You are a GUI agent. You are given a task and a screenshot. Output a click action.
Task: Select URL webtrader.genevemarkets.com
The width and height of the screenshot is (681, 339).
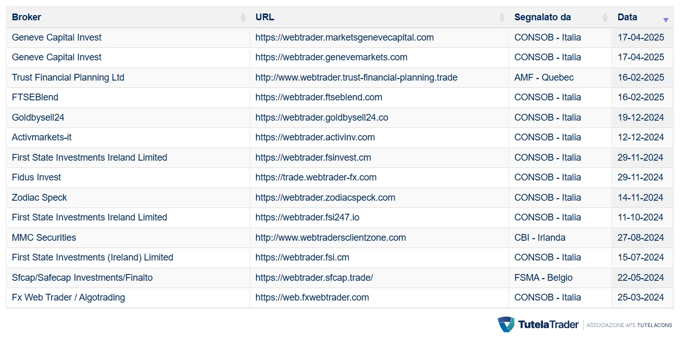[331, 57]
